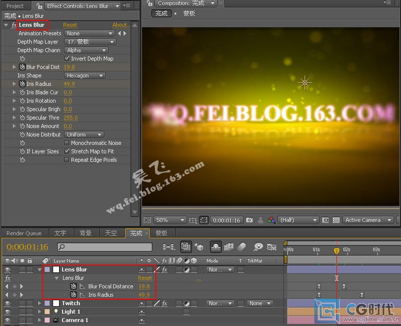Open the Depth Map Channel Alpha dropdown
Image resolution: width=401 pixels, height=326 pixels.
point(86,50)
